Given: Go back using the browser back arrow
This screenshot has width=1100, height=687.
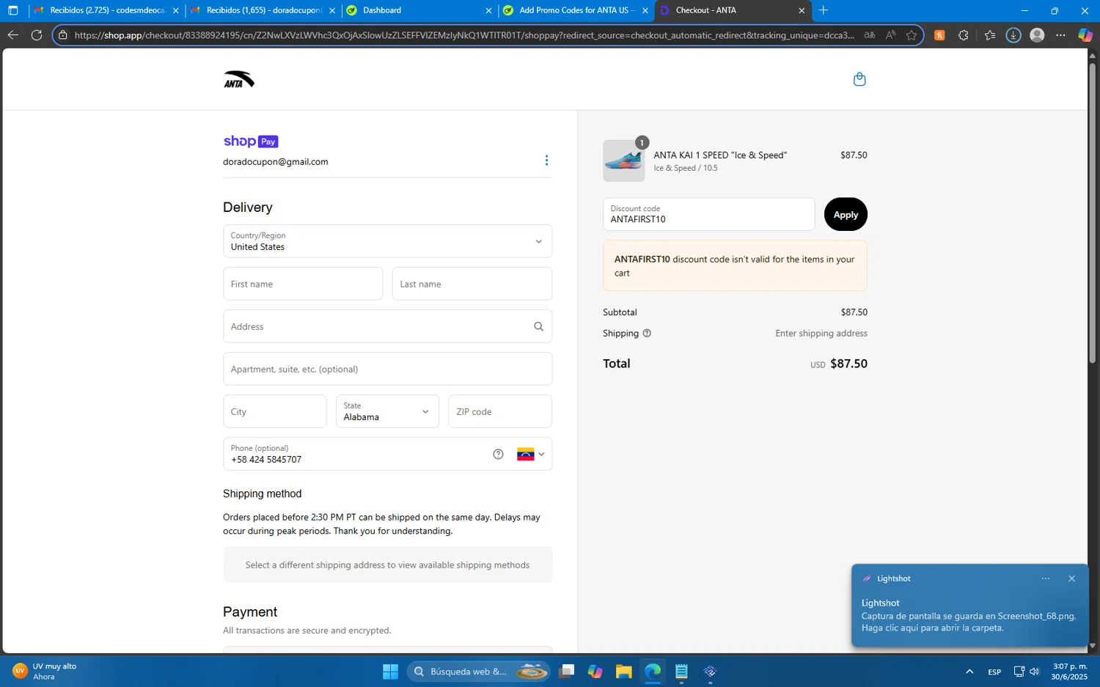Looking at the screenshot, I should pyautogui.click(x=12, y=34).
